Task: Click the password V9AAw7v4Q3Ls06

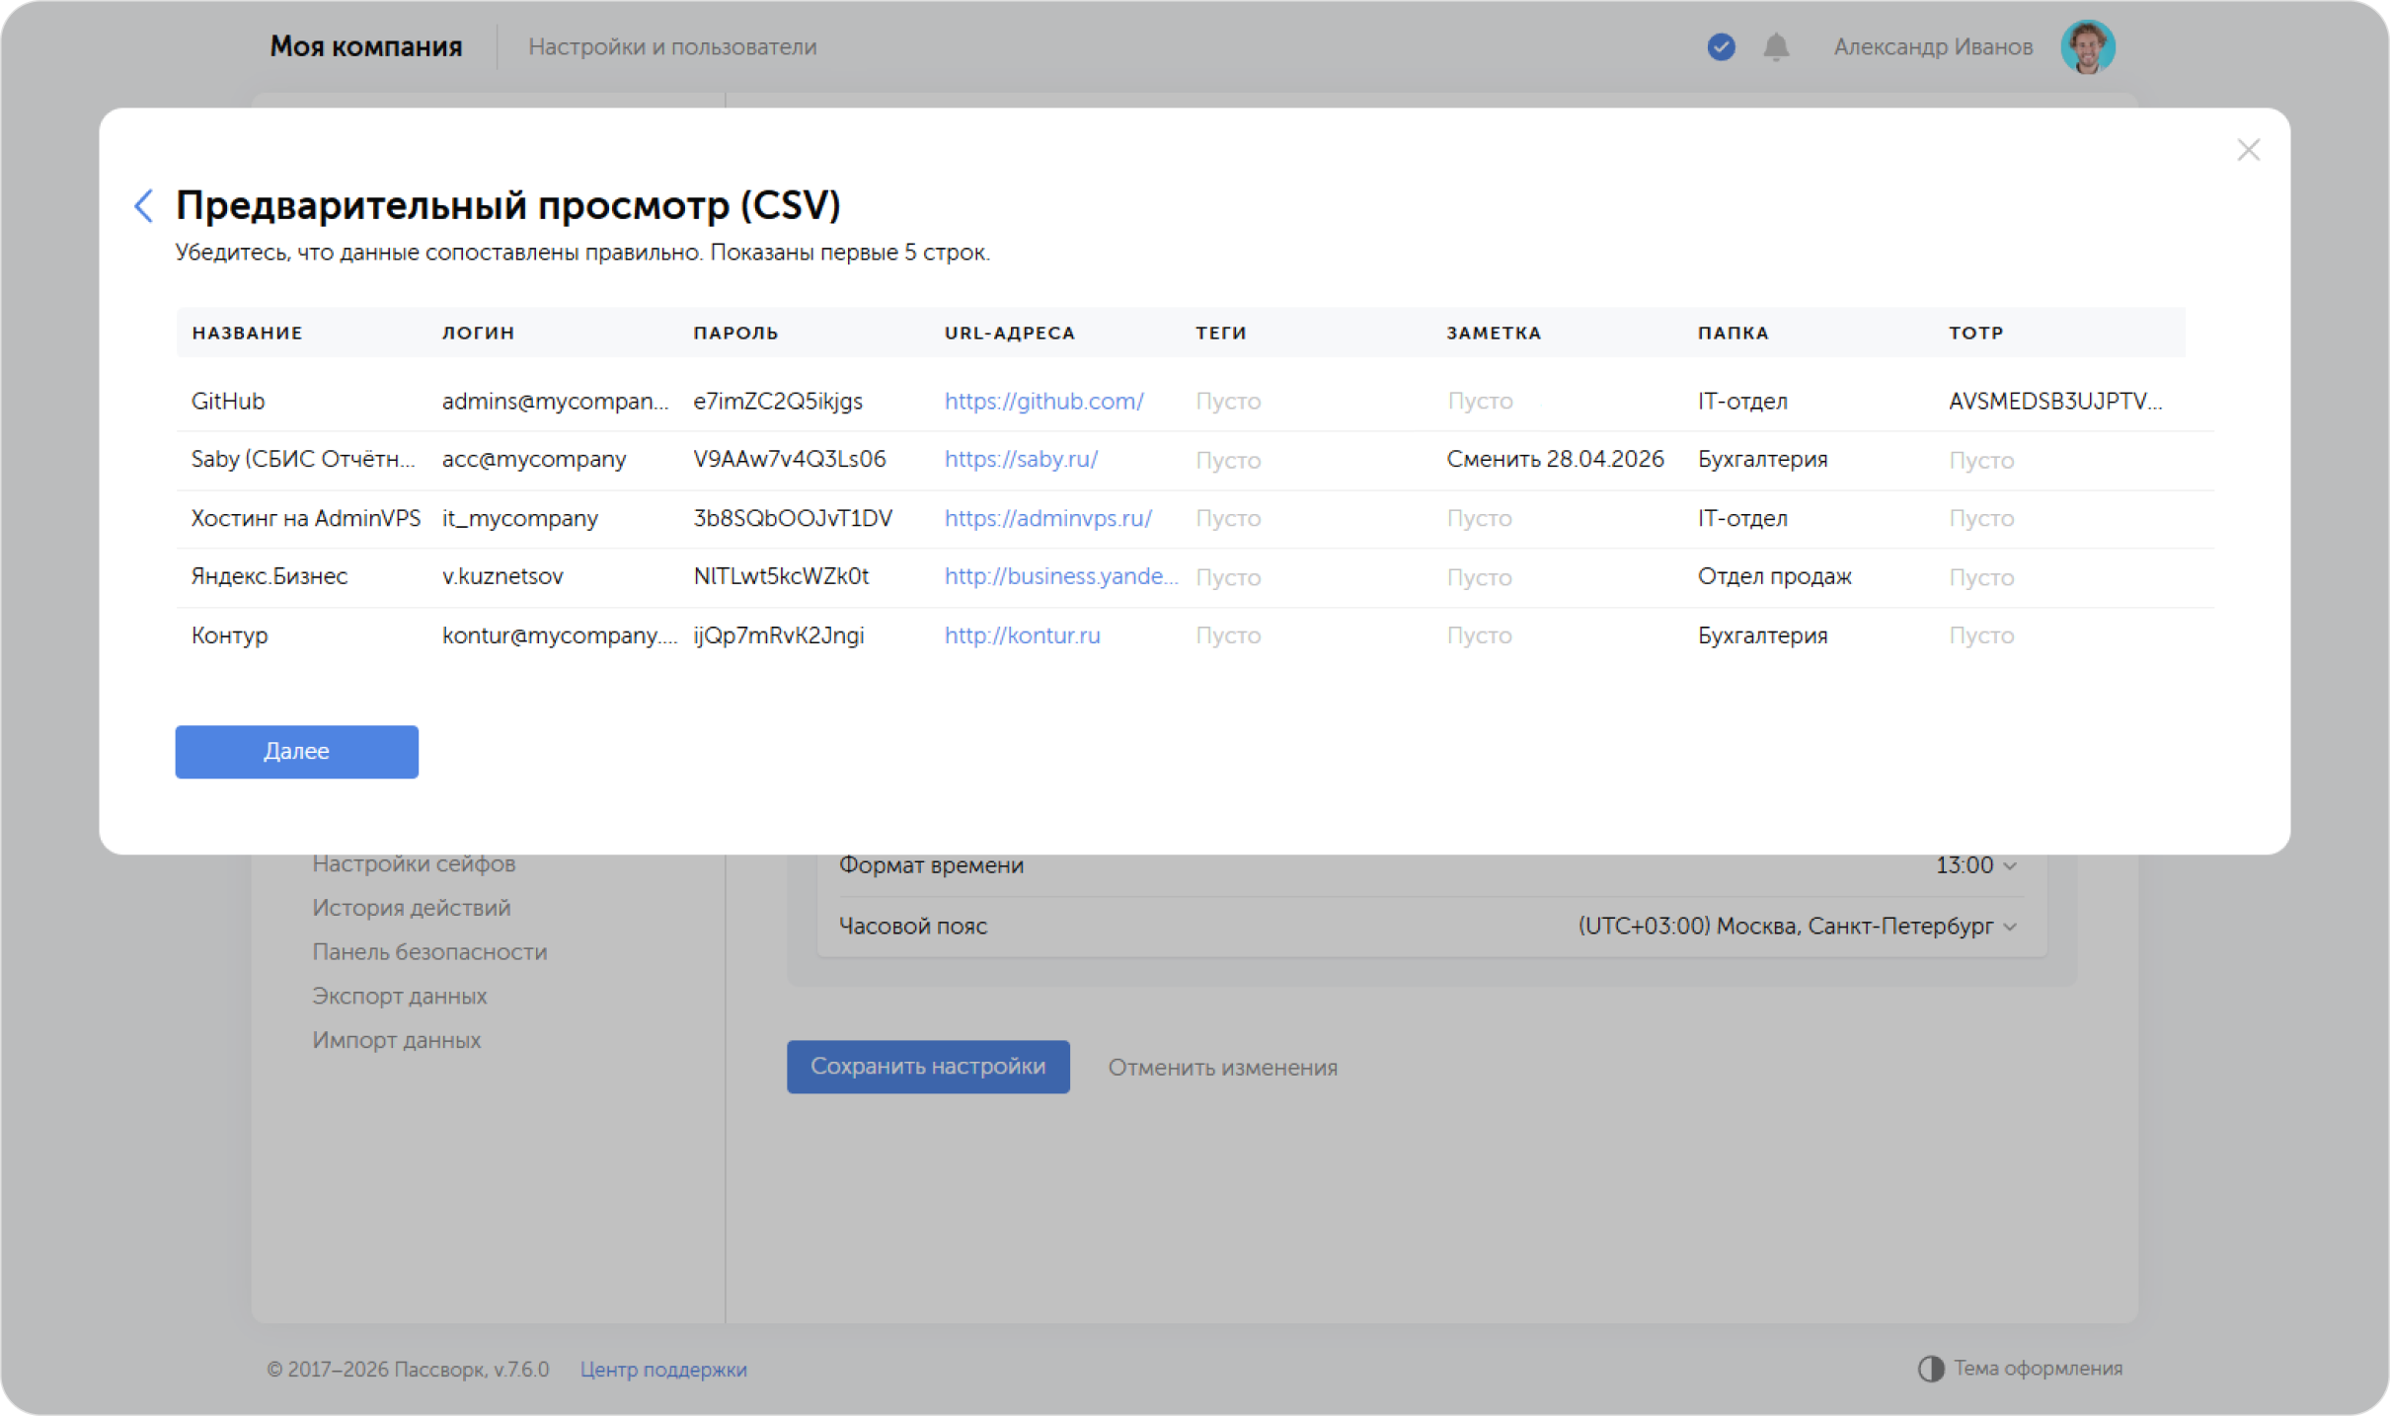Action: point(790,460)
